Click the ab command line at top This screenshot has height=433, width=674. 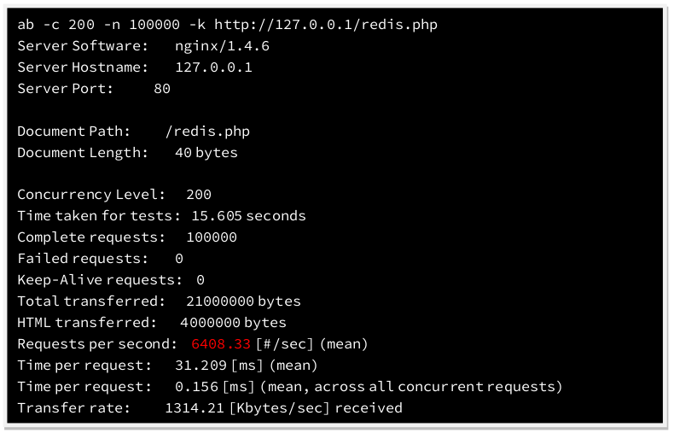[227, 24]
